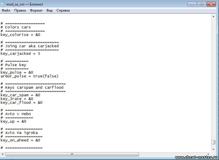Open the Формат menu
This screenshot has width=219, height=160.
click(x=36, y=10)
